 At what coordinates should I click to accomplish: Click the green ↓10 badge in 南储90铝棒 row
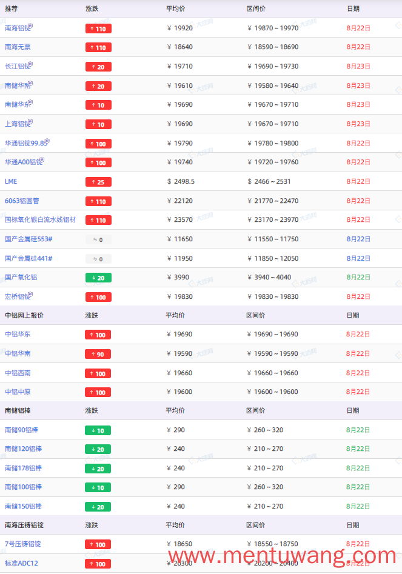click(98, 430)
